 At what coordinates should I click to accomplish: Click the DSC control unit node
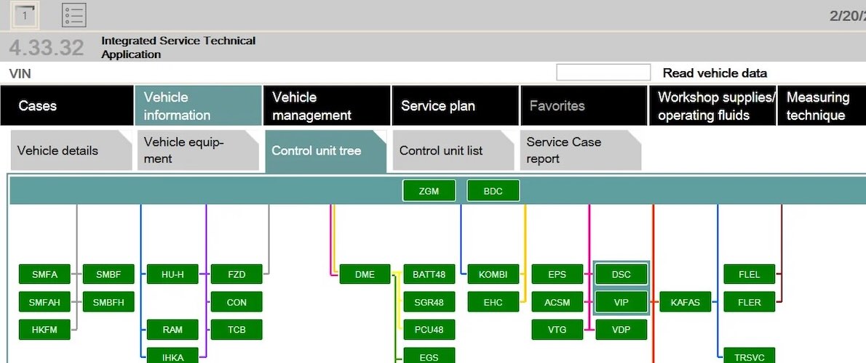coord(621,274)
